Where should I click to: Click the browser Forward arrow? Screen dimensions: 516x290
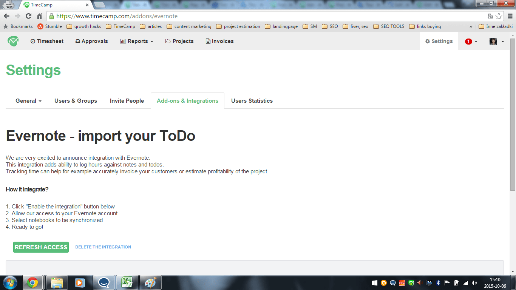tap(17, 16)
